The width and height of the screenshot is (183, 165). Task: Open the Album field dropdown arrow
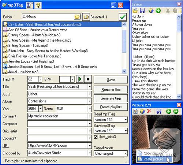tap(90, 101)
